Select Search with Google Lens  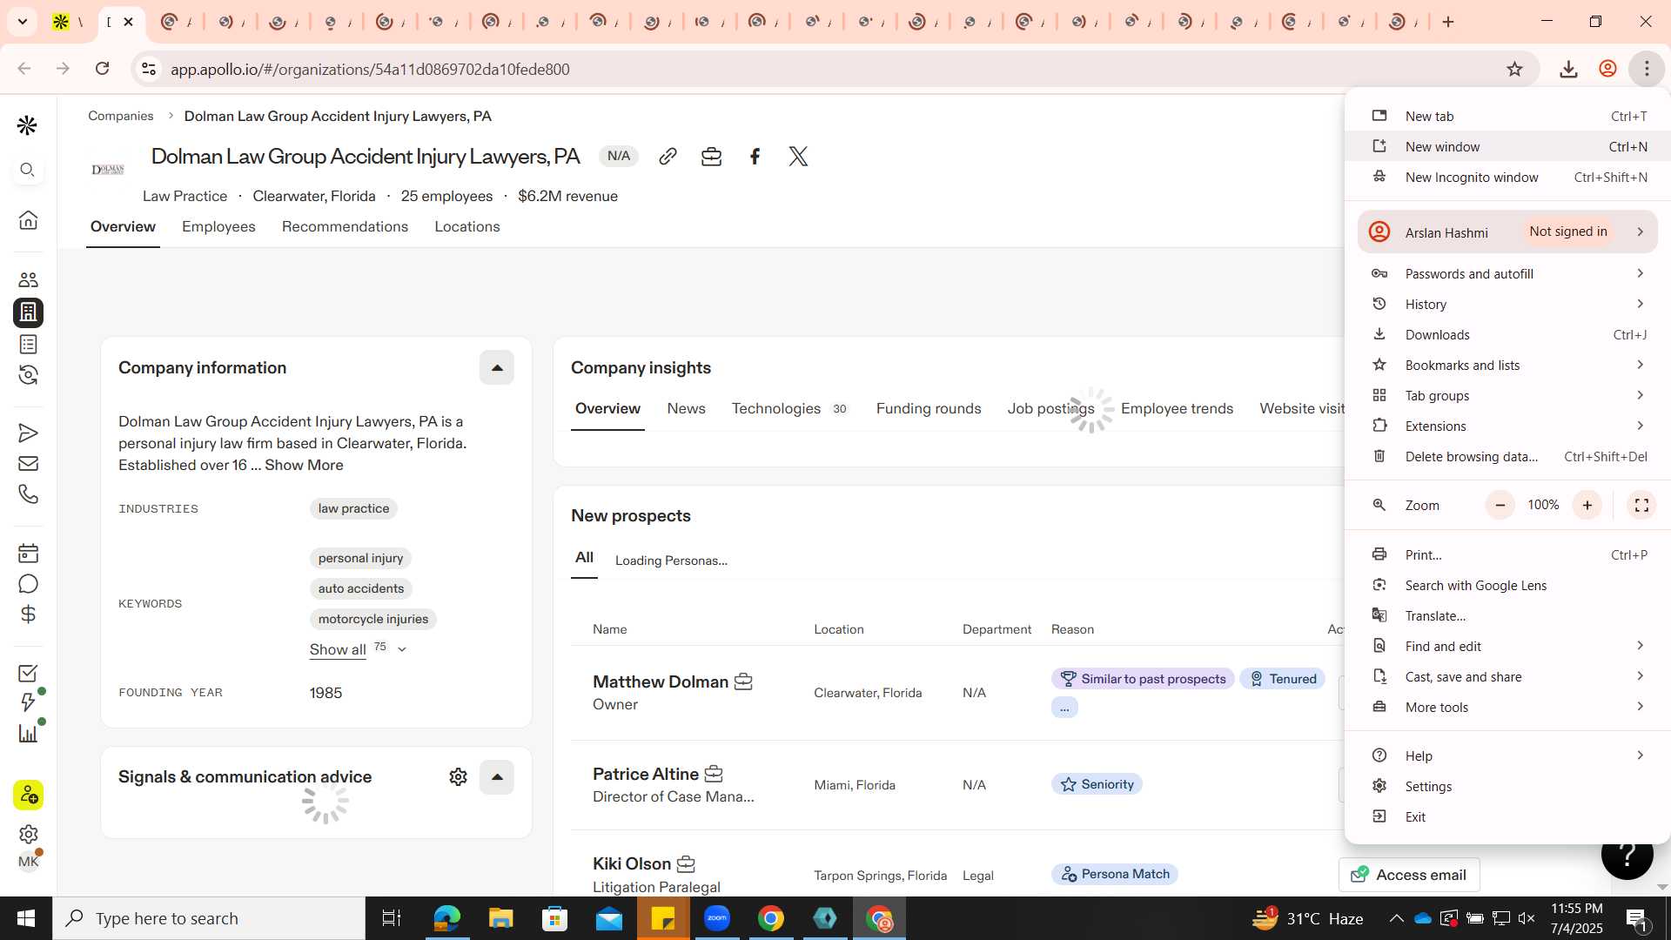[x=1507, y=585]
